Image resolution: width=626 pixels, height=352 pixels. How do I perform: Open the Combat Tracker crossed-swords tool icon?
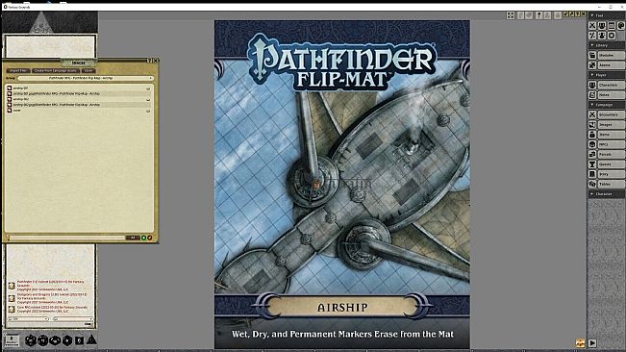pos(592,26)
